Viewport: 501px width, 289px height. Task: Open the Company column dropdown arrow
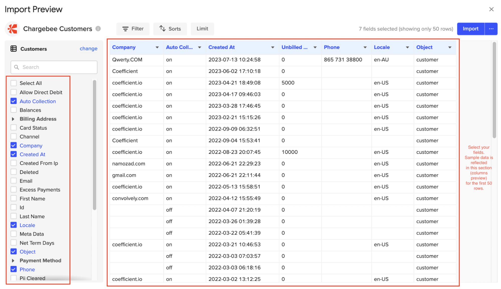(157, 47)
